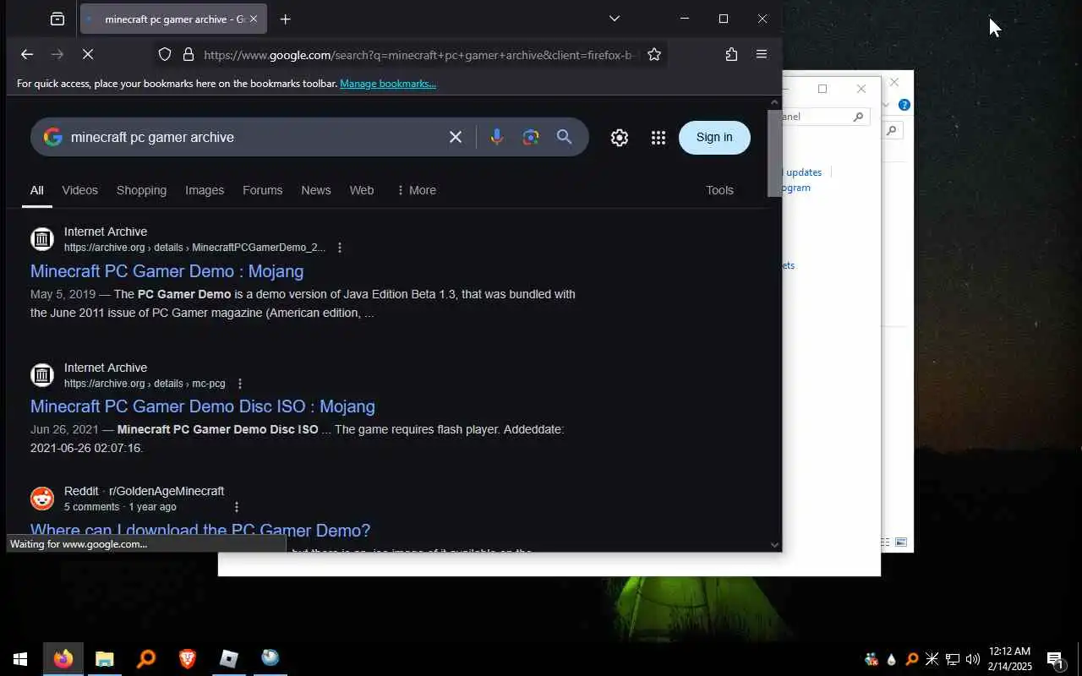Open the blue help icon in rear window
Image resolution: width=1082 pixels, height=676 pixels.
(904, 105)
